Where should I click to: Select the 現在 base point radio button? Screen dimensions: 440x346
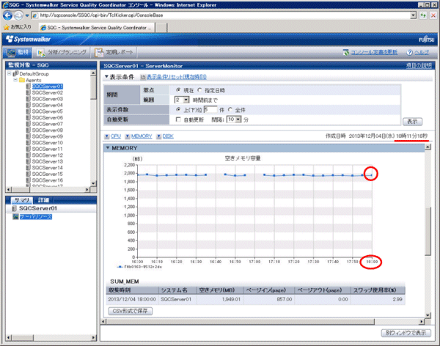(178, 90)
